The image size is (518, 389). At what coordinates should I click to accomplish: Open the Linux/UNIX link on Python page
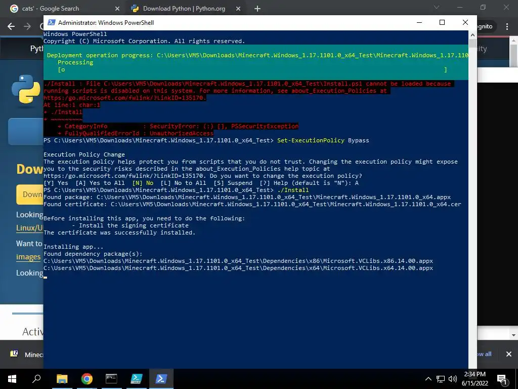coord(29,228)
